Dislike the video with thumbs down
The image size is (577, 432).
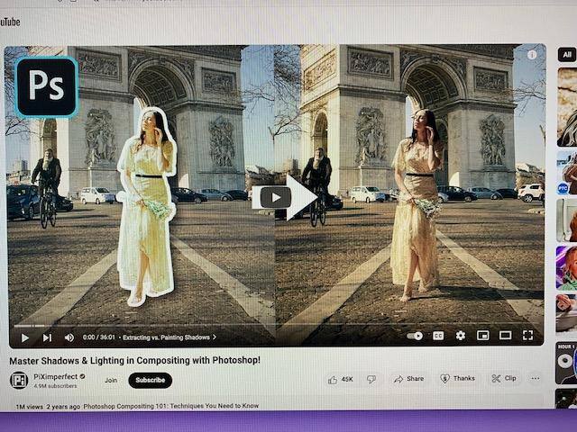point(371,379)
